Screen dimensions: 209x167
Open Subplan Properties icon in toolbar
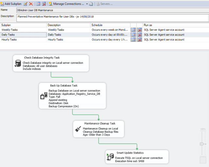pos(25,4)
